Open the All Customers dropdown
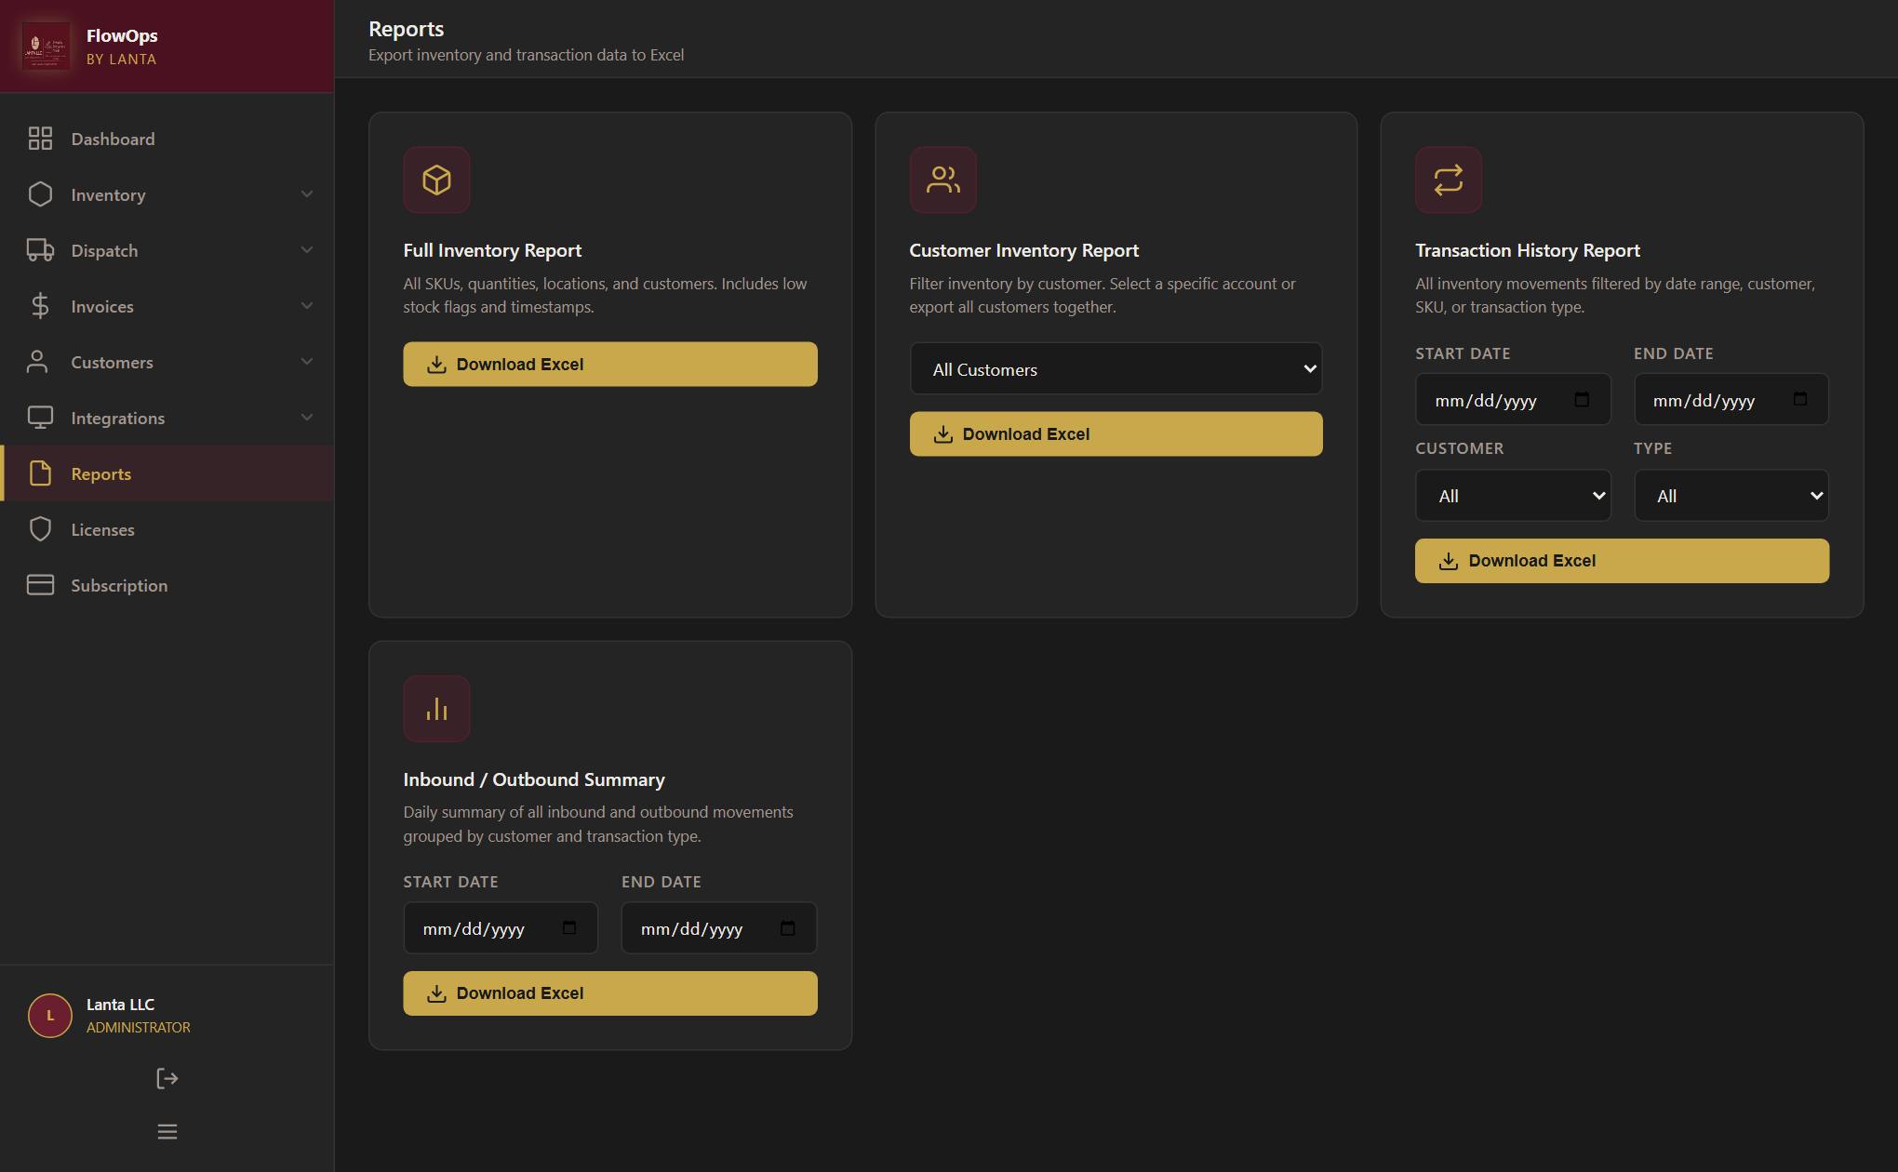The height and width of the screenshot is (1172, 1898). click(x=1116, y=368)
